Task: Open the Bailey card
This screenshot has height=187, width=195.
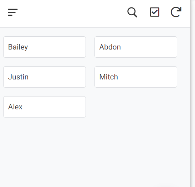Action: coord(45,47)
